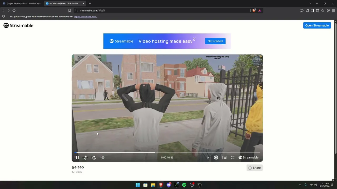Image resolution: width=337 pixels, height=189 pixels.
Task: Open a new browser tab
Action: (x=90, y=3)
